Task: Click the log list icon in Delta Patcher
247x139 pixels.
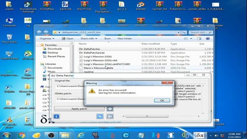Action: (110, 116)
